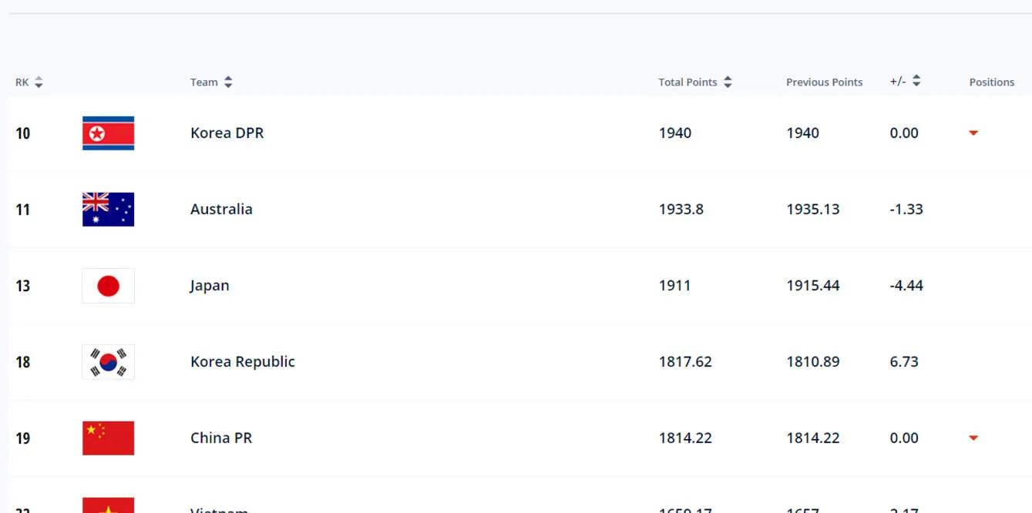
Task: Sort by Total Points arrows
Action: tap(728, 82)
